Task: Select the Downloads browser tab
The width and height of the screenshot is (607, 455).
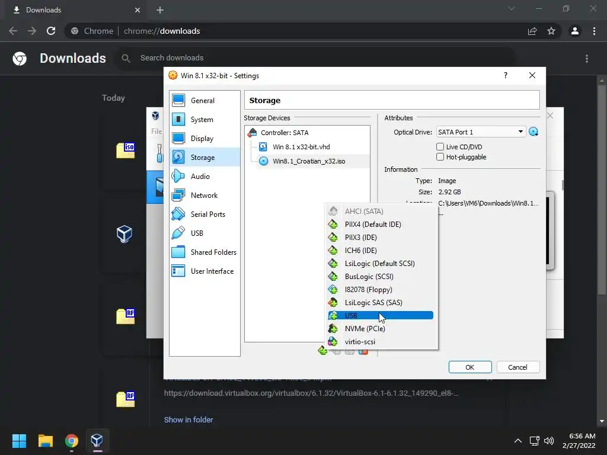Action: pyautogui.click(x=74, y=10)
